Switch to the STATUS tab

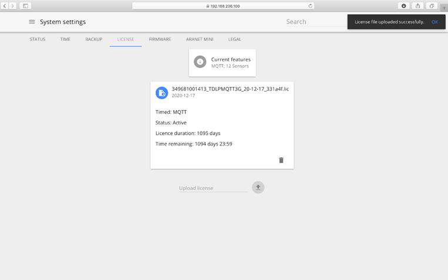point(38,39)
